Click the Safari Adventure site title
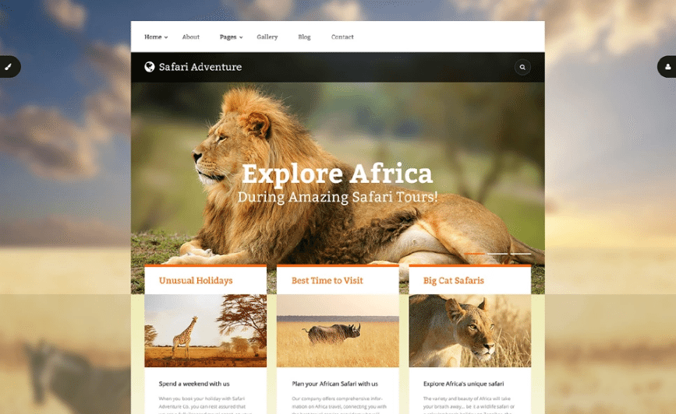Screen dimensions: 676x414 (x=200, y=67)
